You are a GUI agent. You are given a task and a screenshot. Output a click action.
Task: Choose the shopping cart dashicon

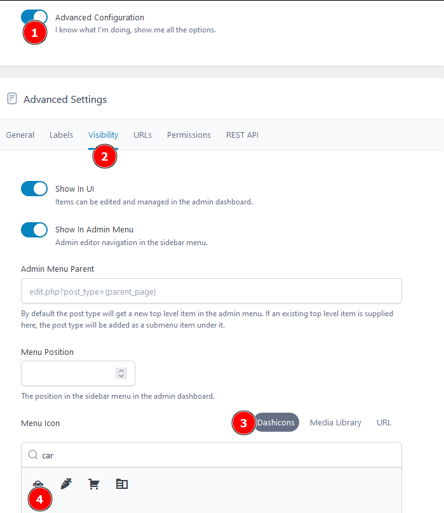[94, 484]
